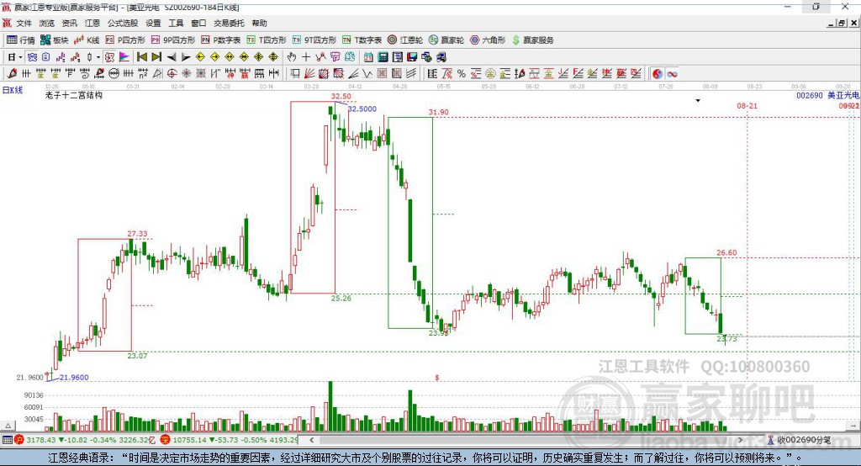Open the P四方形 tool

pos(125,40)
